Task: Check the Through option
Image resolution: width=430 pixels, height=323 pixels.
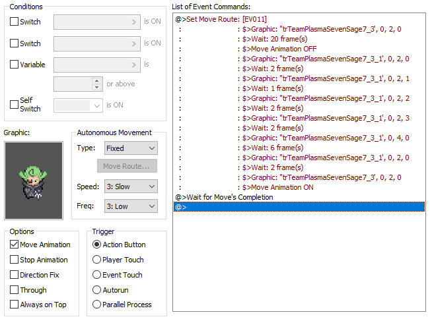Action: point(15,290)
